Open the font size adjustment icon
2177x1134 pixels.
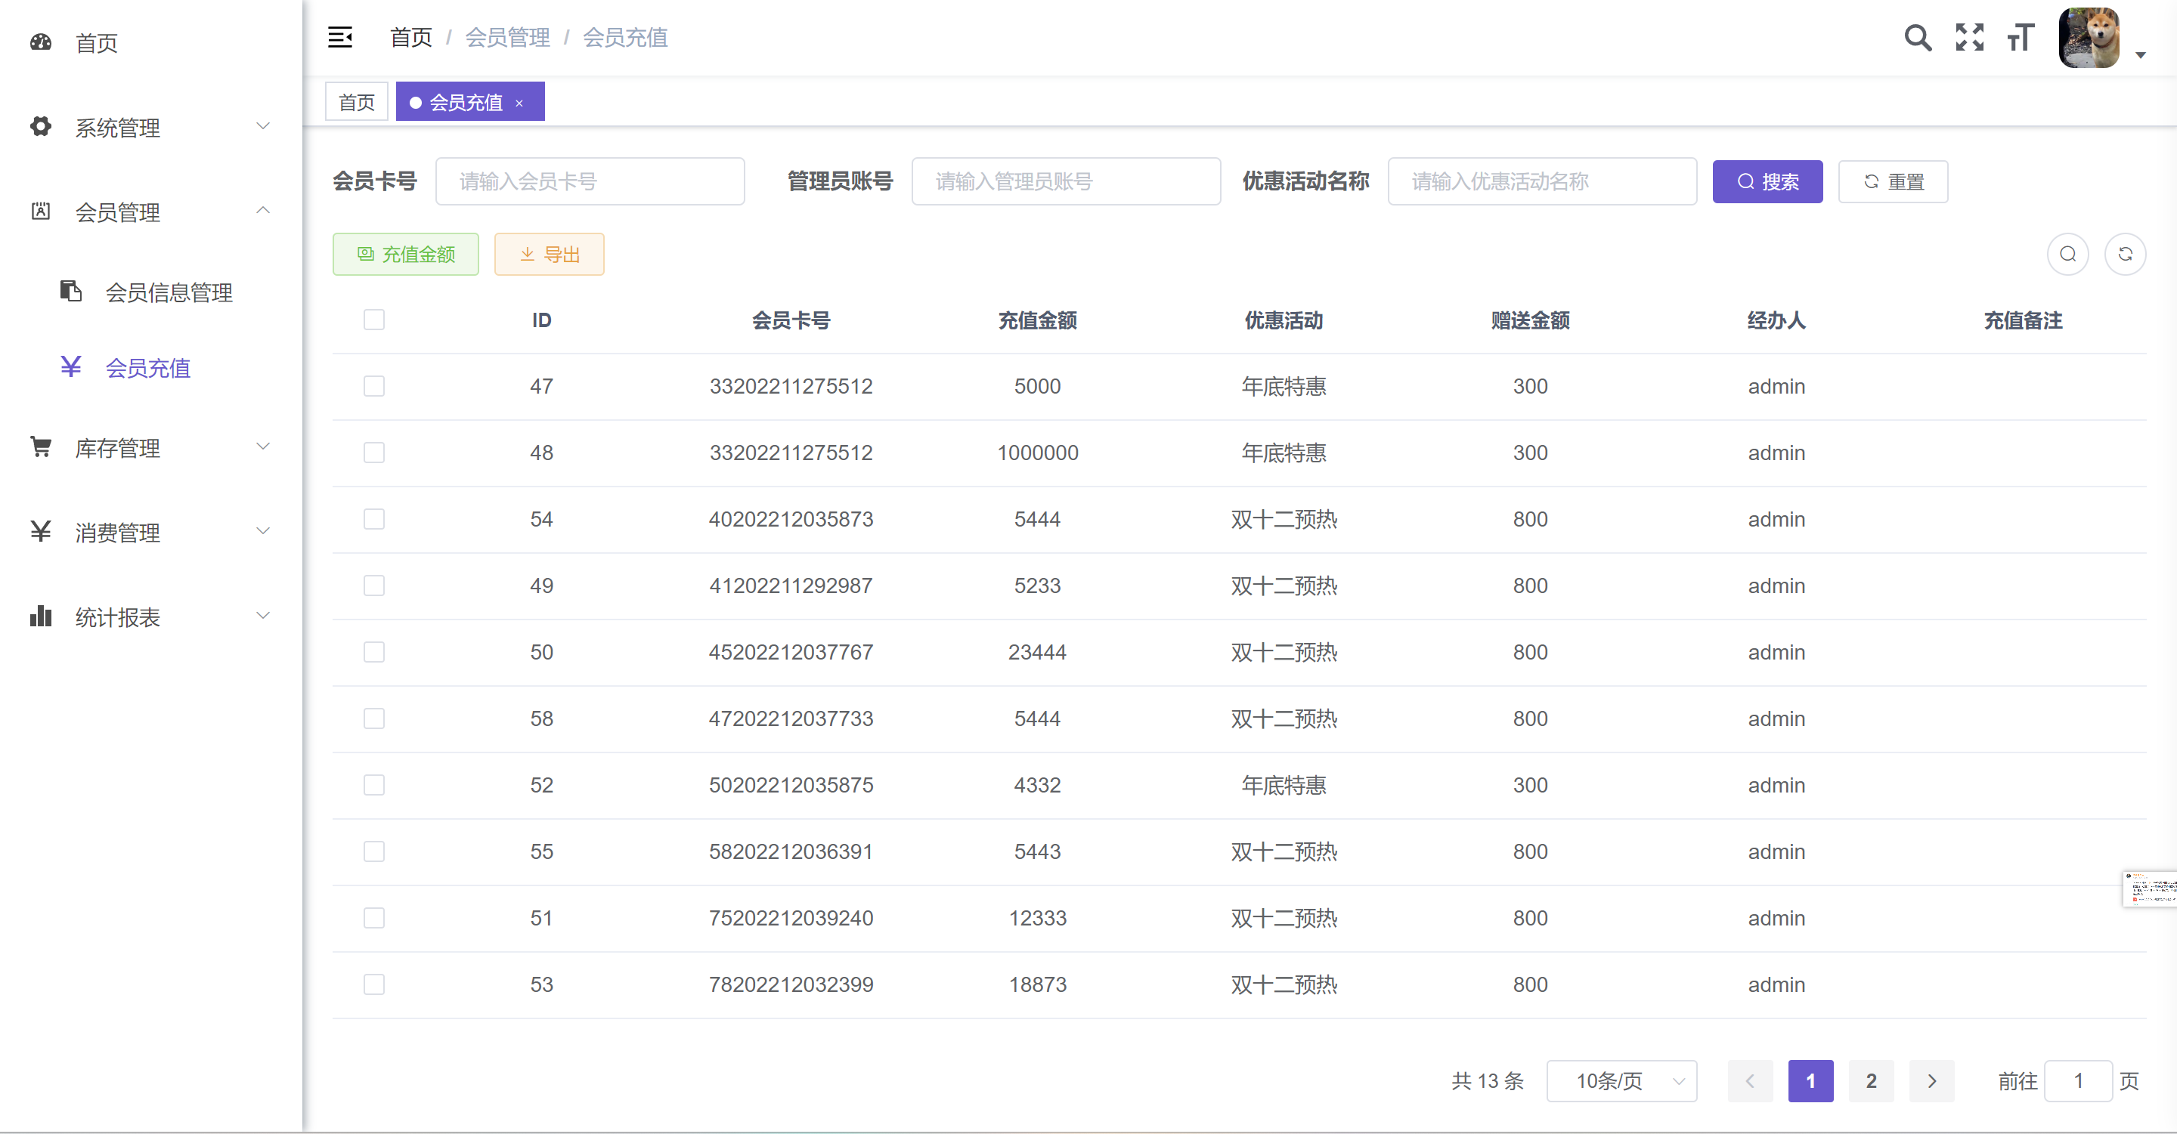[x=2021, y=37]
